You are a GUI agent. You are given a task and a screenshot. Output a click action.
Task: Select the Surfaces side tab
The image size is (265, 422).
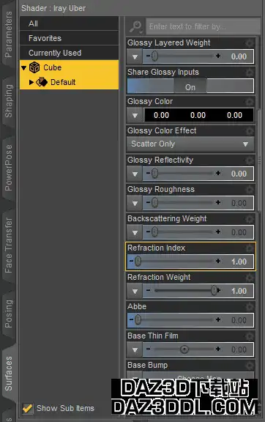[x=8, y=374]
